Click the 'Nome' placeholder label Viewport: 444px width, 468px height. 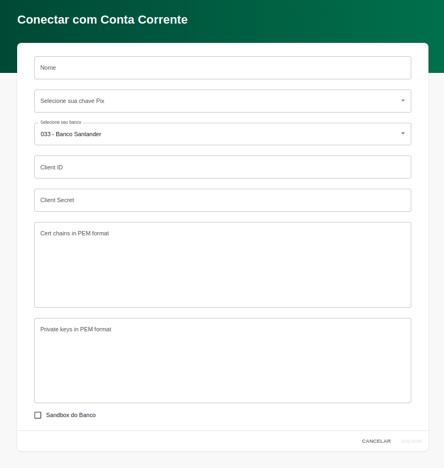[48, 68]
